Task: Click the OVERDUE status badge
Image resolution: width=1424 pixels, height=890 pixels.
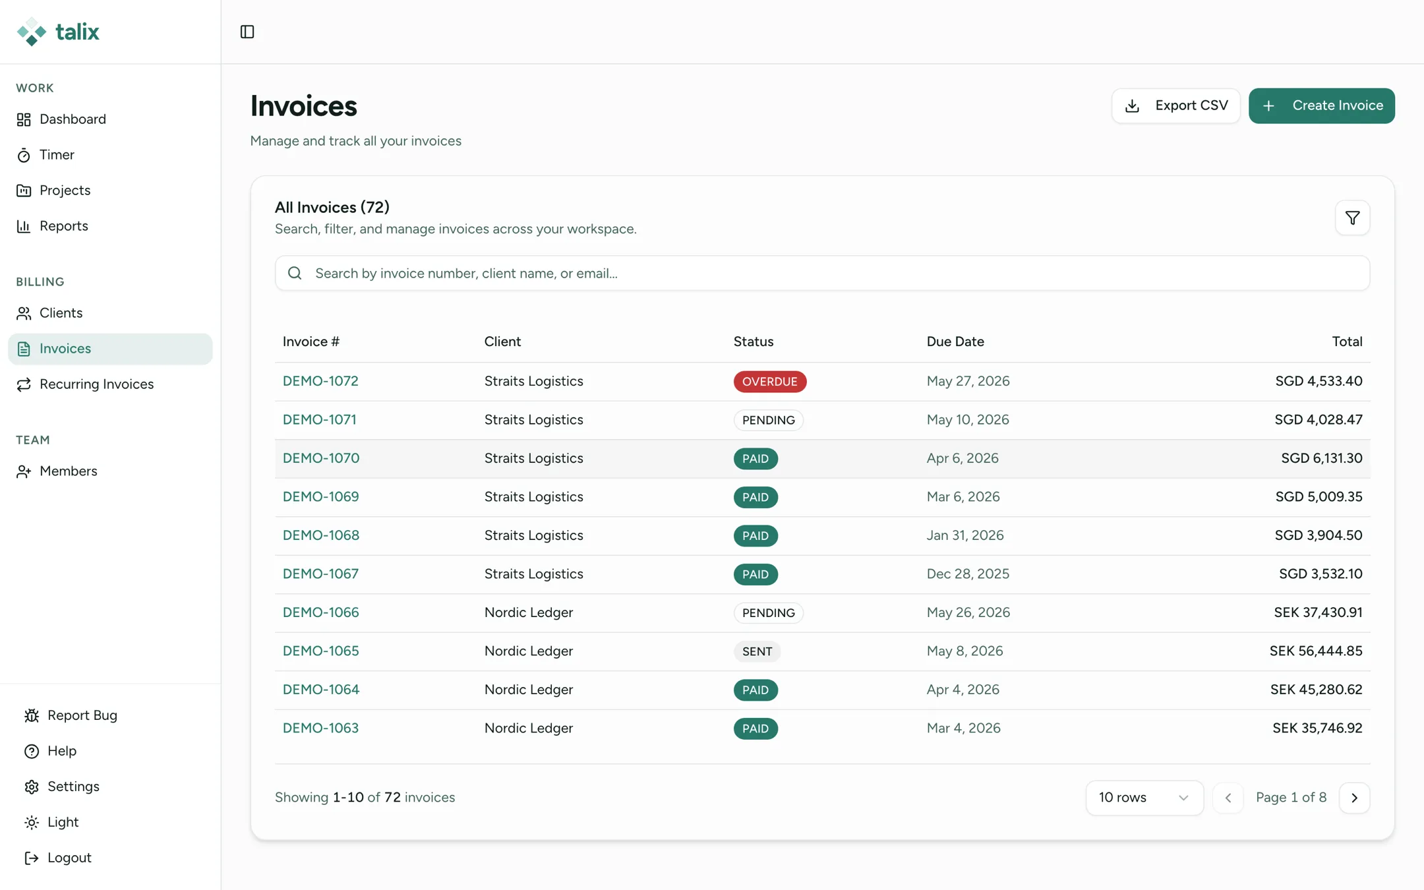Action: [x=769, y=382]
